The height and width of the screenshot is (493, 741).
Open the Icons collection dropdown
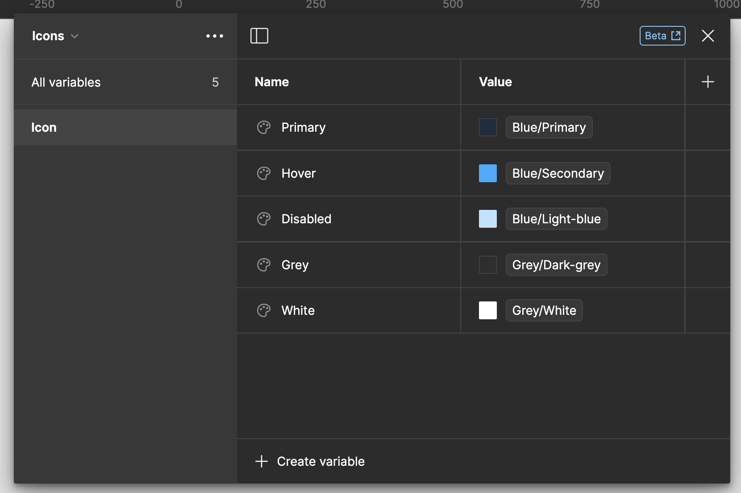click(74, 36)
